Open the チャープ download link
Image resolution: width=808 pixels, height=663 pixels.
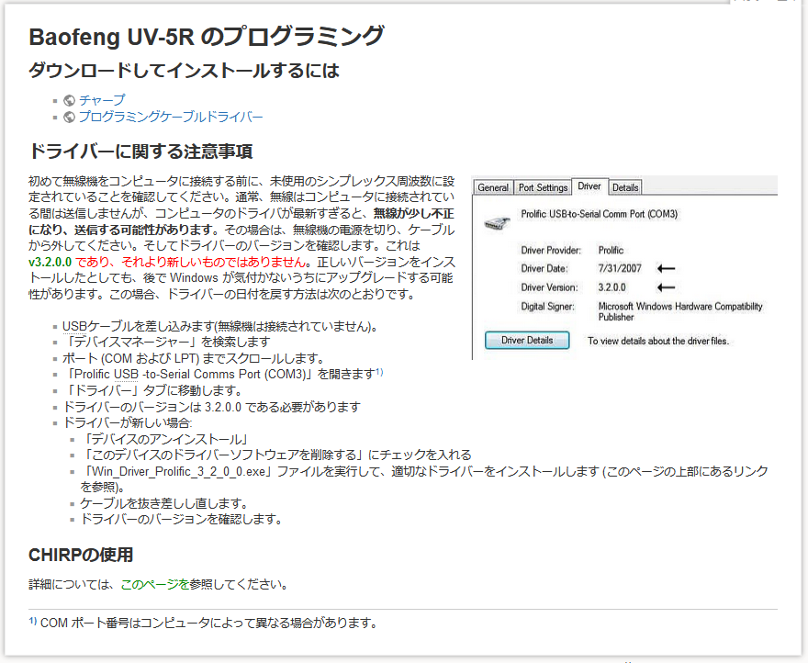(x=102, y=100)
